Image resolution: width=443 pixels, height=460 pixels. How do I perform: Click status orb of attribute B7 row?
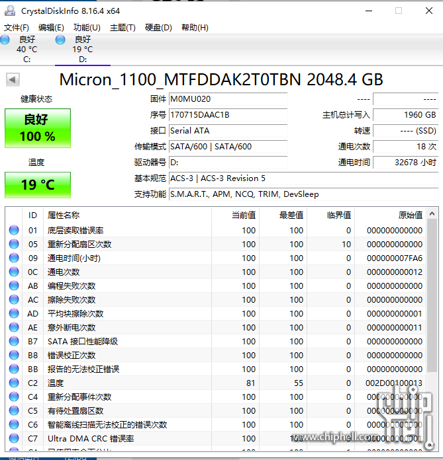14,341
